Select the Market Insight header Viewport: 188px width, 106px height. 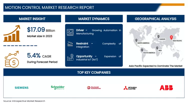[x=32, y=19]
